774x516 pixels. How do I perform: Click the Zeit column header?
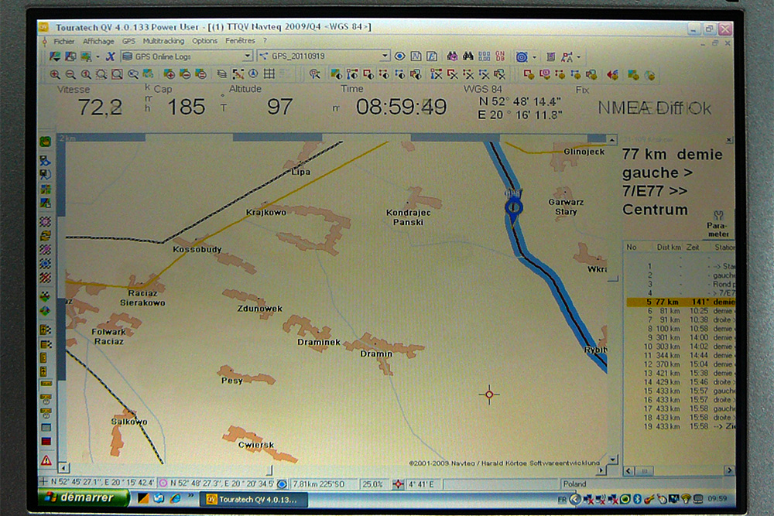tap(693, 247)
